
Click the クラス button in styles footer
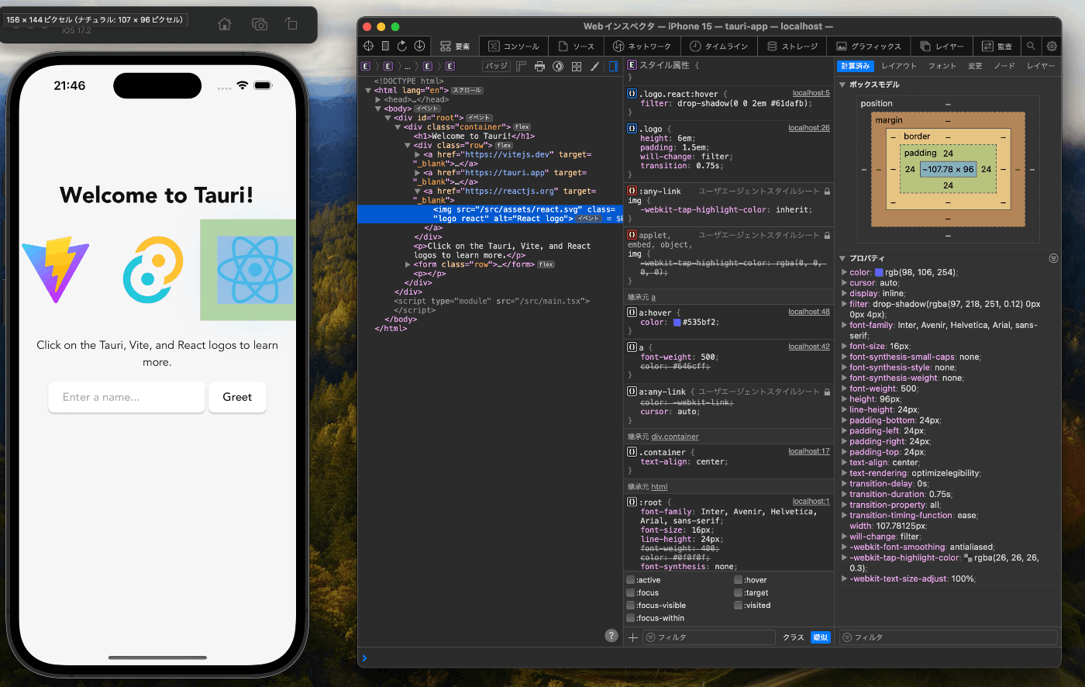click(794, 637)
